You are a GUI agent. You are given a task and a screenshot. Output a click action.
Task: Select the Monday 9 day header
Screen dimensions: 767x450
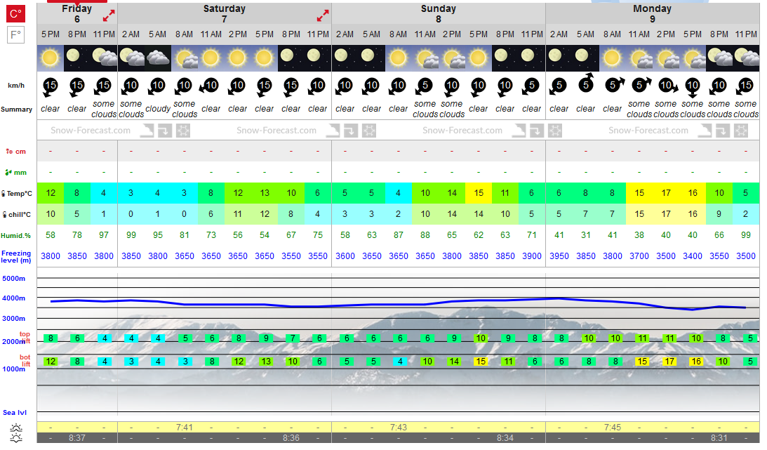click(x=652, y=14)
